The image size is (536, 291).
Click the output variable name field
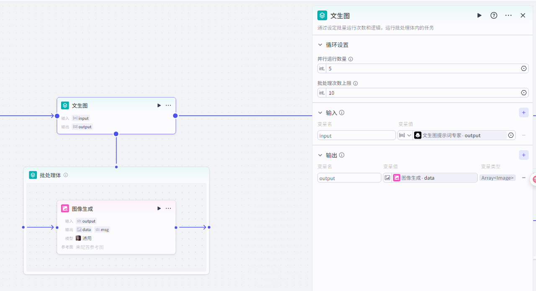tap(349, 178)
